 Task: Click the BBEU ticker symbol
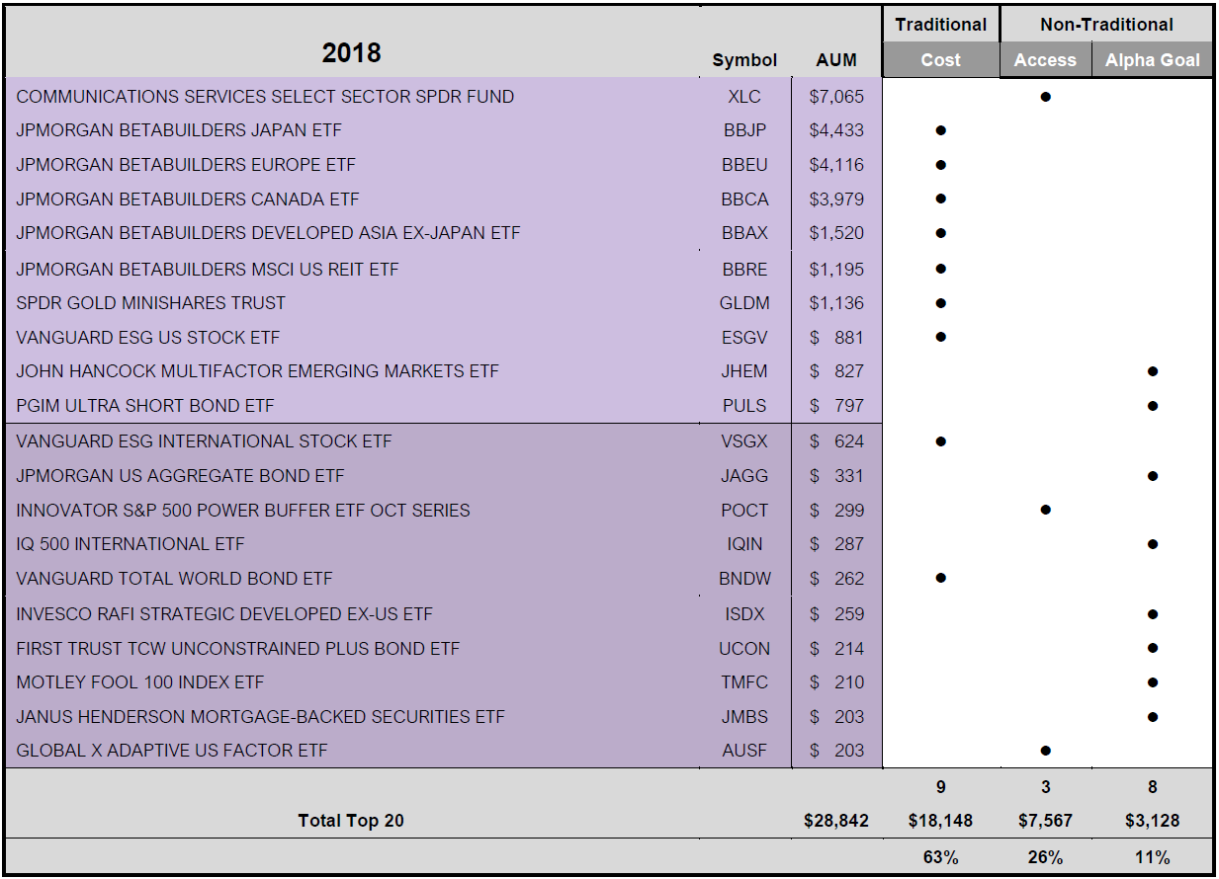pyautogui.click(x=744, y=165)
